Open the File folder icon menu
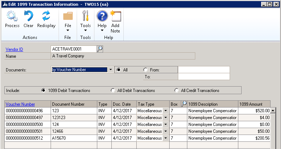281x149 pixels. pyautogui.click(x=68, y=17)
